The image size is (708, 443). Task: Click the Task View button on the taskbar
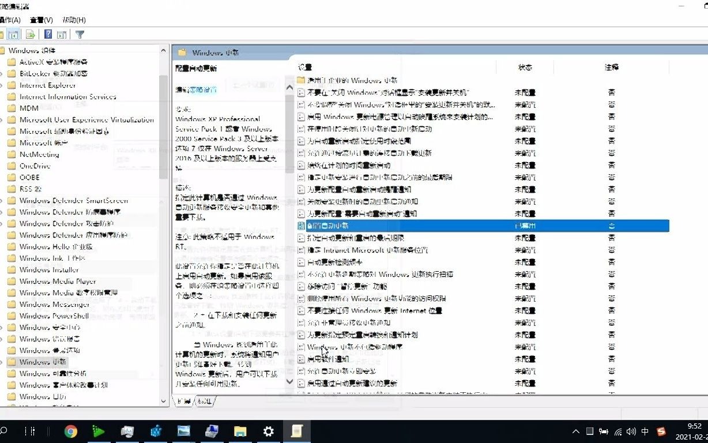pos(31,431)
